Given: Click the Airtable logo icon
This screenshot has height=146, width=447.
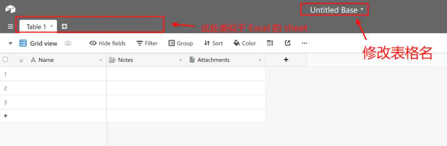Looking at the screenshot, I should [10, 9].
